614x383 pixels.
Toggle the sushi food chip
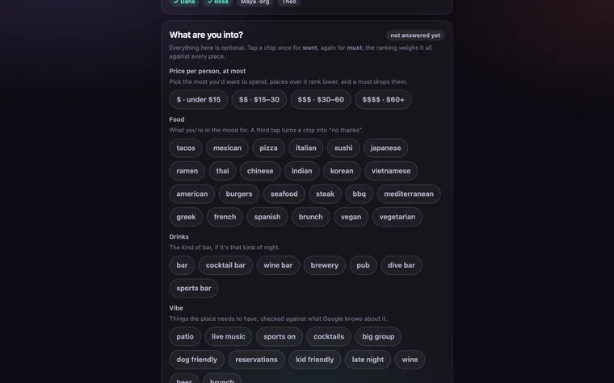pyautogui.click(x=343, y=148)
